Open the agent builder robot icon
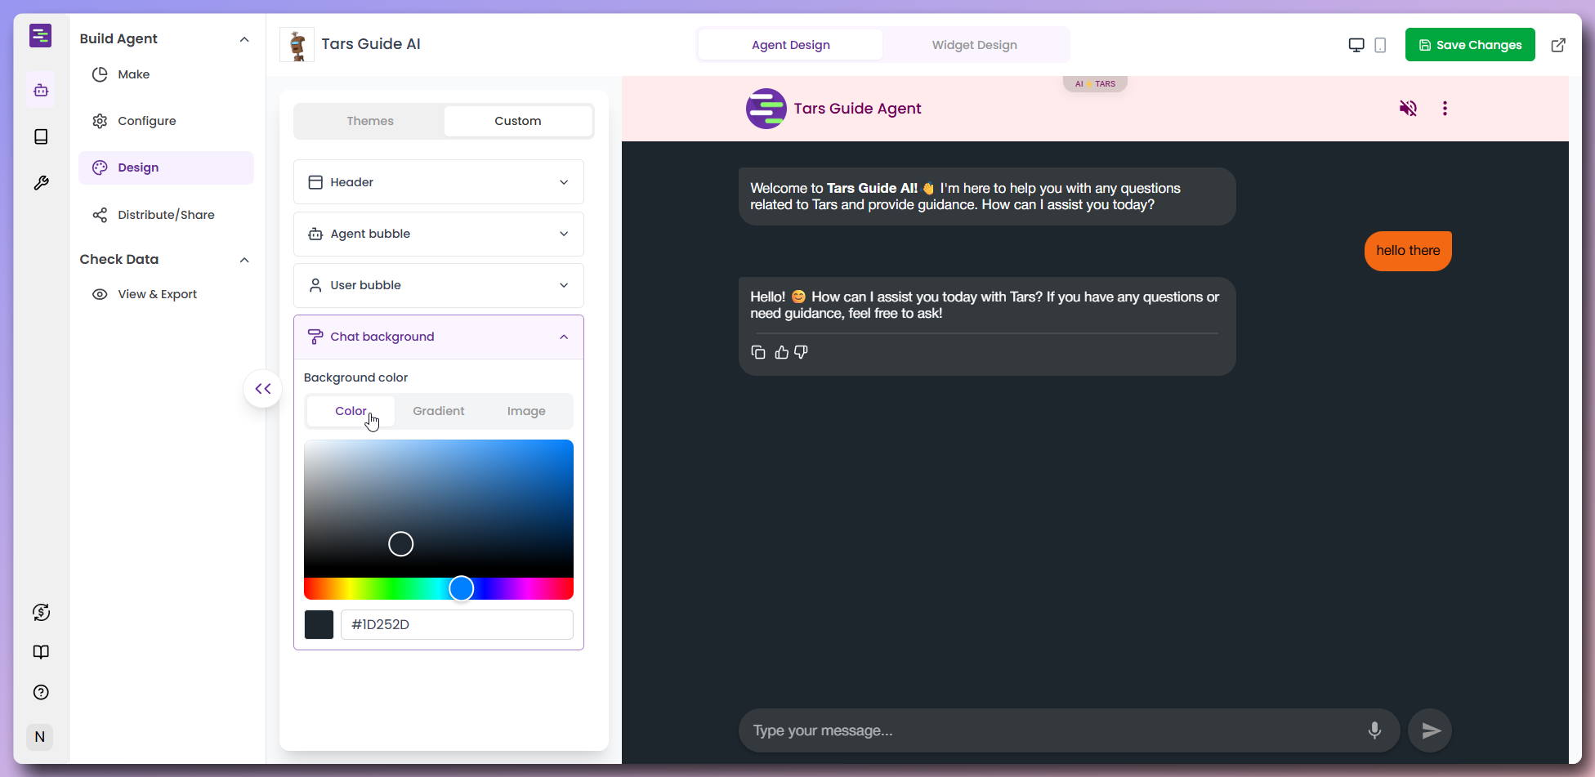 (x=41, y=90)
